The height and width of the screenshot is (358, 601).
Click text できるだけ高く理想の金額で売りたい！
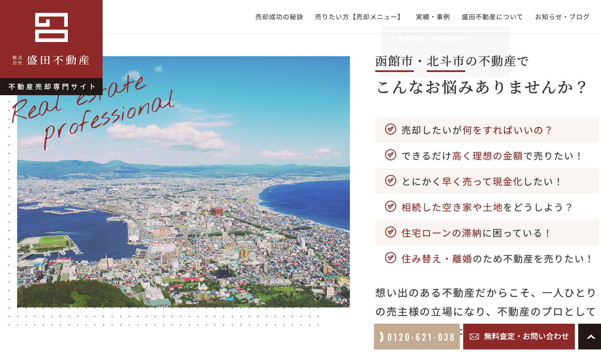click(492, 156)
